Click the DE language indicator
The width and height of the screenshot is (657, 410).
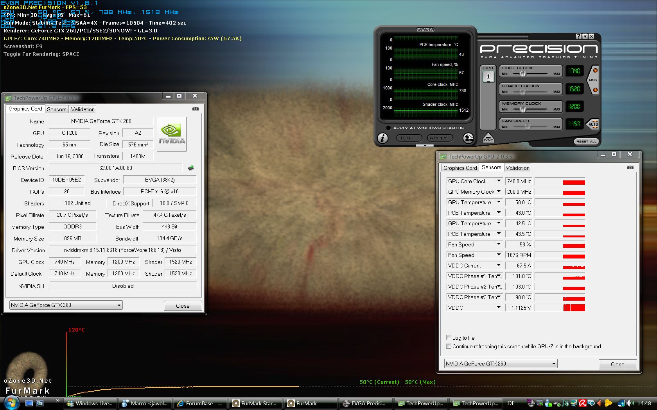(x=511, y=403)
